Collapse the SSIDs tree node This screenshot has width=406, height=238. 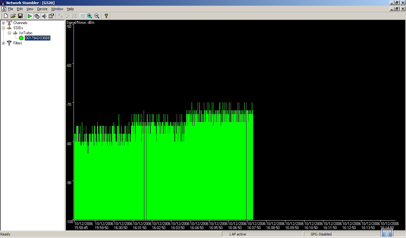[3, 28]
